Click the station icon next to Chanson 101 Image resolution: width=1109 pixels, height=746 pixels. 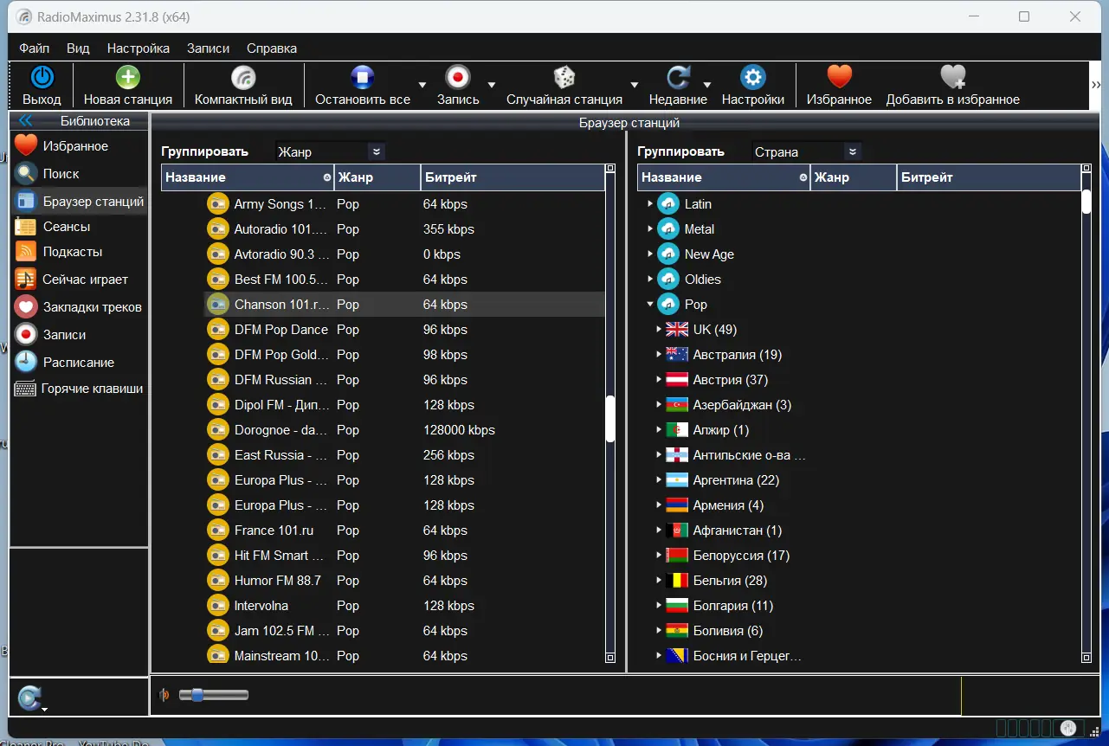[x=217, y=305]
